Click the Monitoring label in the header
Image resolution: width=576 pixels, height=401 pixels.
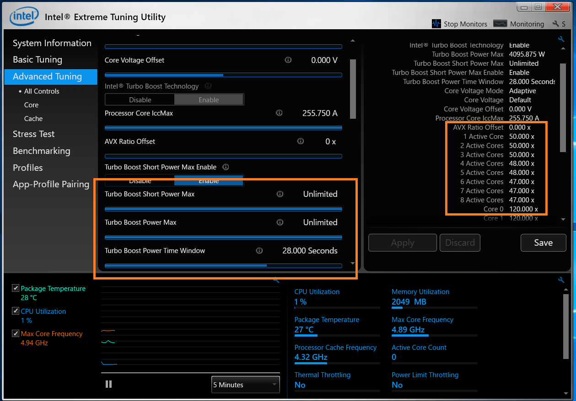pos(527,24)
